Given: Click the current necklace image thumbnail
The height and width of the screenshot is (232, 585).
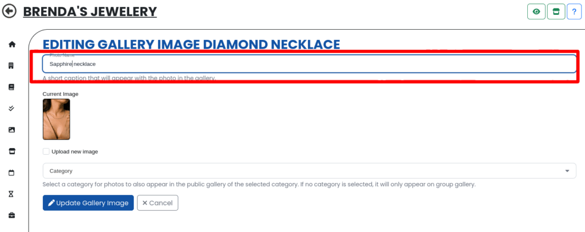Looking at the screenshot, I should point(56,119).
